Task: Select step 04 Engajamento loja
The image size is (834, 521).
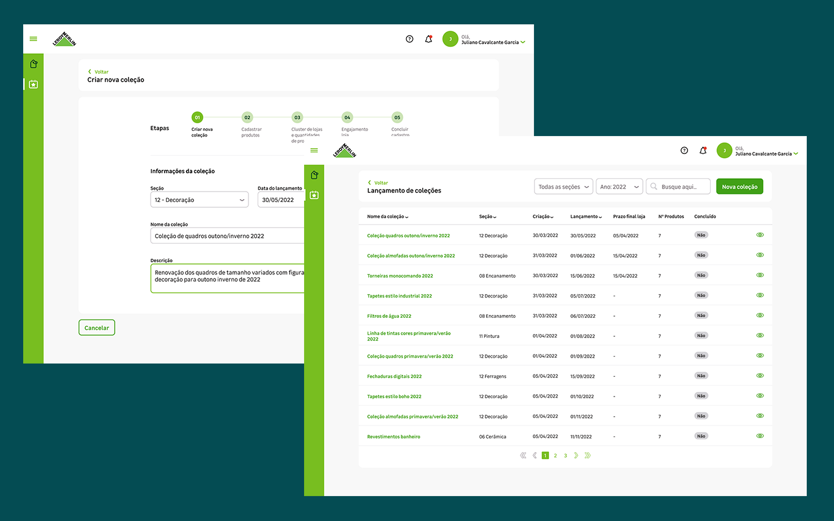Action: pyautogui.click(x=347, y=118)
